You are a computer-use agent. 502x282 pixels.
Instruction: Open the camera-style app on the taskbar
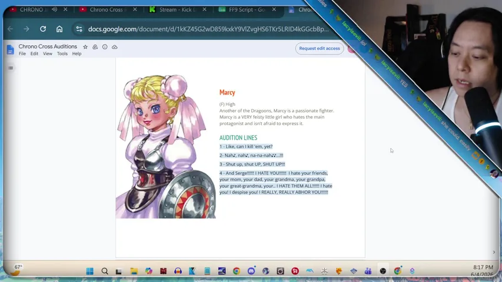pyautogui.click(x=280, y=271)
